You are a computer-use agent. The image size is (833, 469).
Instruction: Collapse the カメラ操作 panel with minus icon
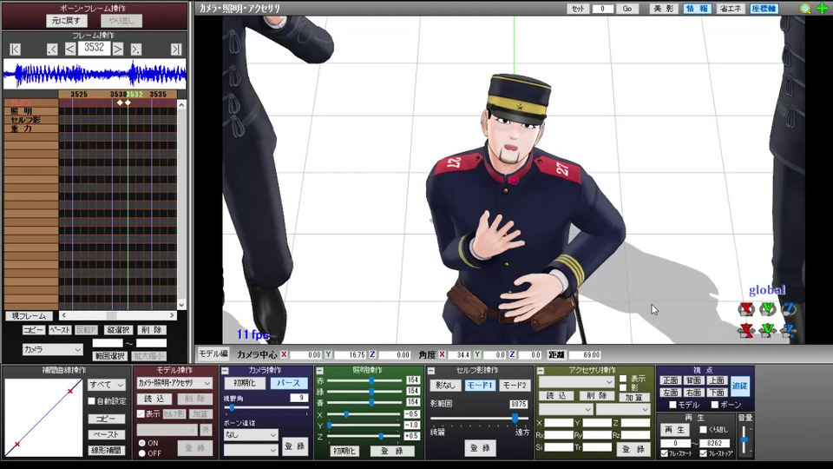(x=225, y=371)
